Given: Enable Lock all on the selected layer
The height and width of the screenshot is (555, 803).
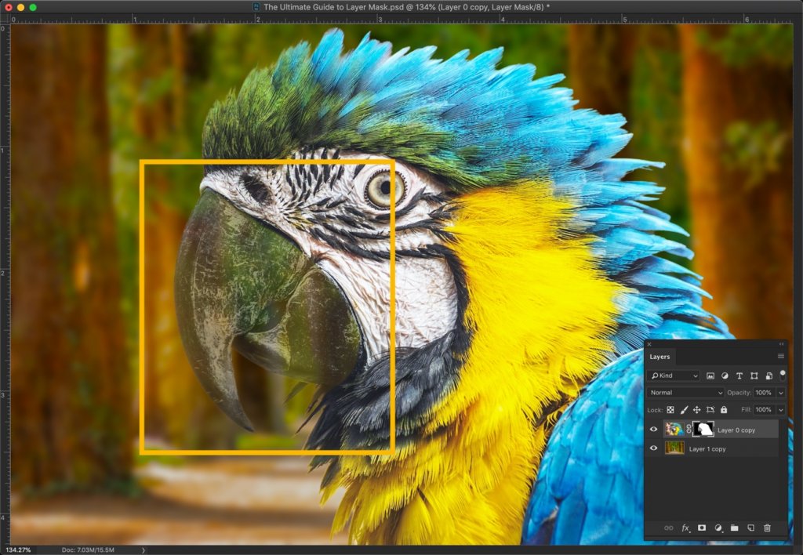Looking at the screenshot, I should pos(724,409).
